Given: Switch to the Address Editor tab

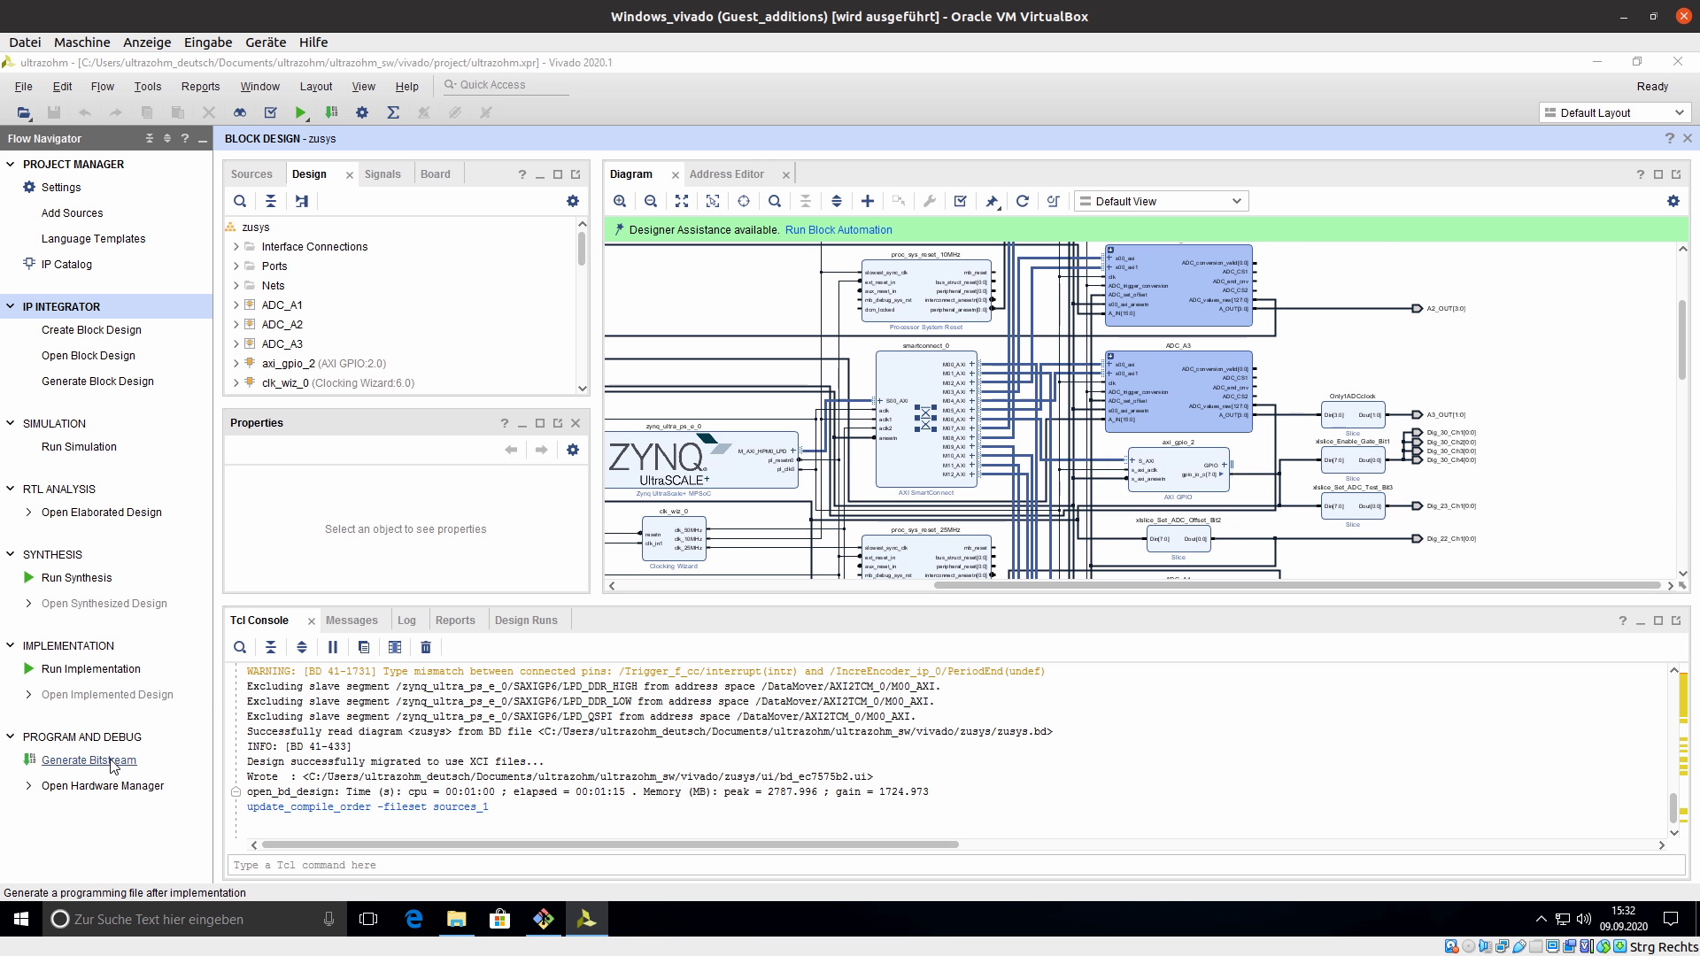Looking at the screenshot, I should pos(726,174).
